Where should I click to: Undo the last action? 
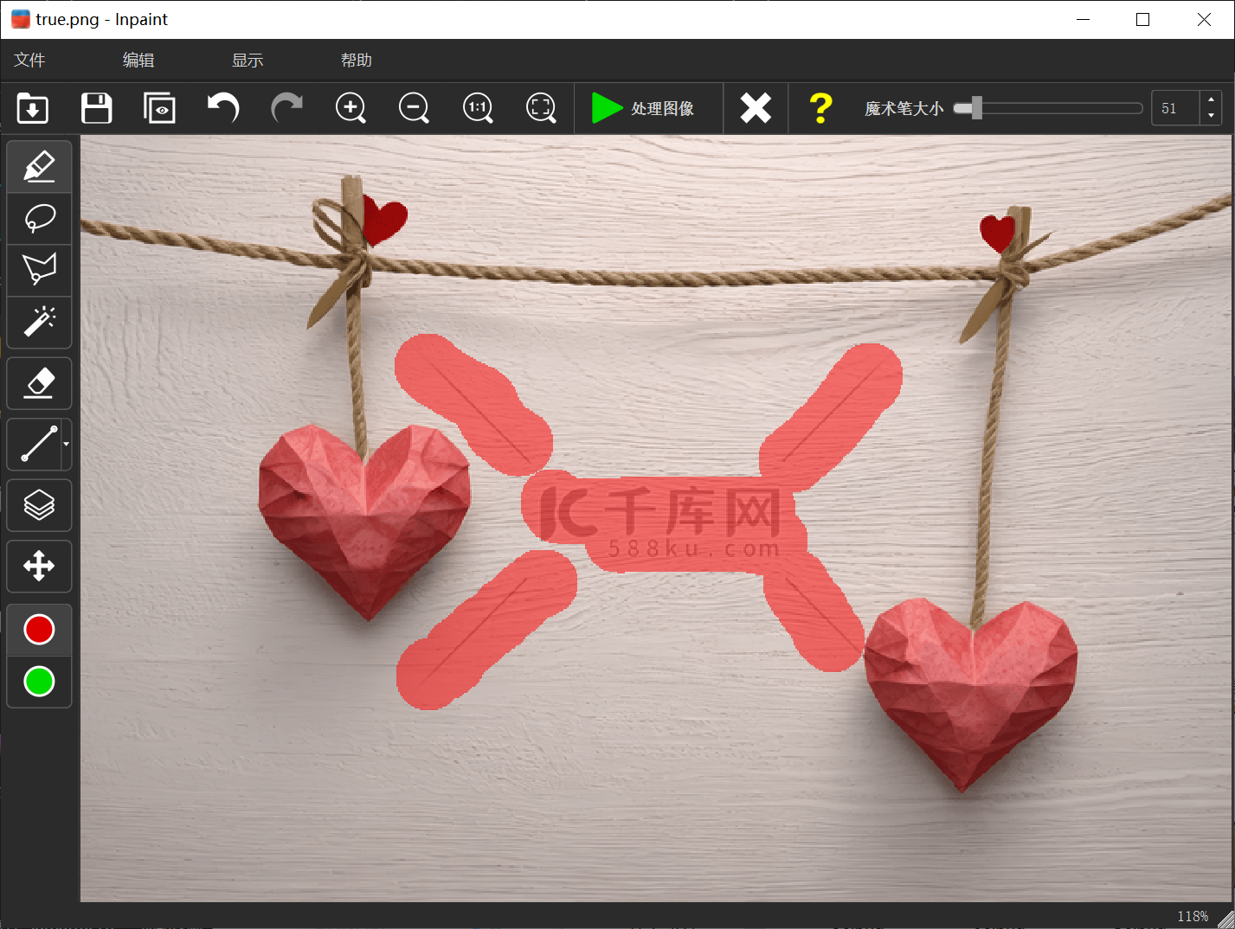[223, 108]
